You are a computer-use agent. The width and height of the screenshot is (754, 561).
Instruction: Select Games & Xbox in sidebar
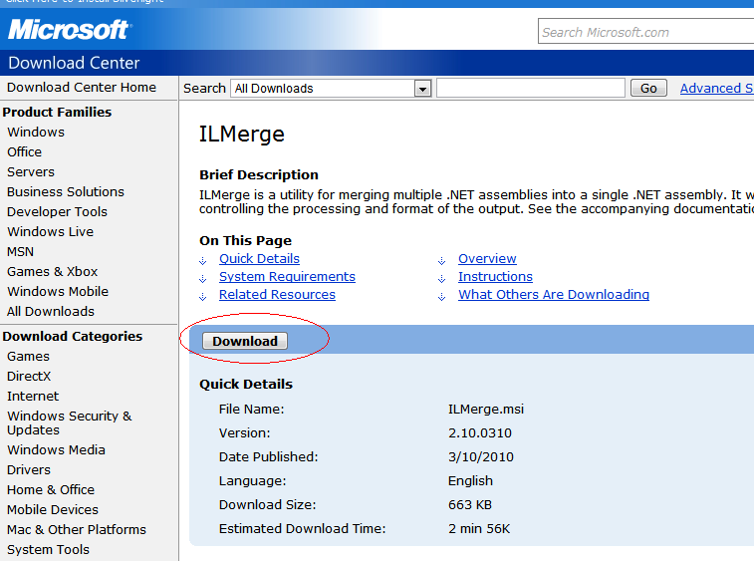53,271
